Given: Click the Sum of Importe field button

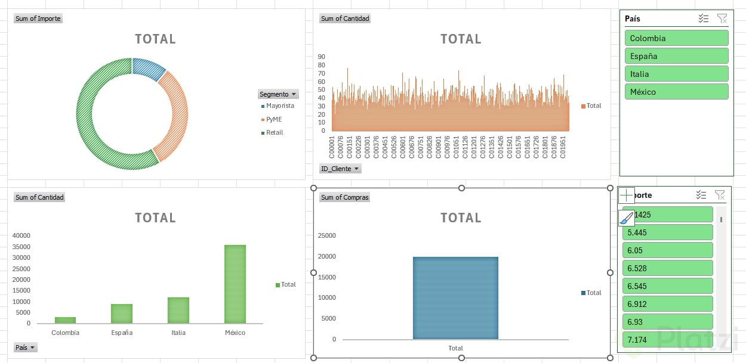Looking at the screenshot, I should point(38,18).
